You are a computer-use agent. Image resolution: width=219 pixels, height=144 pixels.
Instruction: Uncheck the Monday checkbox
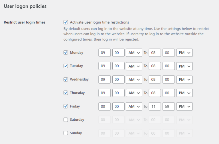pyautogui.click(x=66, y=53)
